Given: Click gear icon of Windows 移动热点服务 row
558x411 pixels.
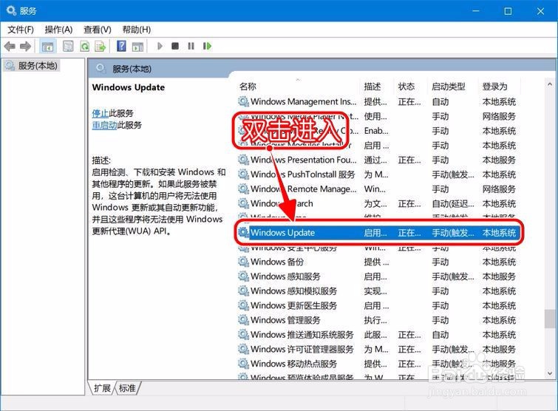Looking at the screenshot, I should point(243,364).
